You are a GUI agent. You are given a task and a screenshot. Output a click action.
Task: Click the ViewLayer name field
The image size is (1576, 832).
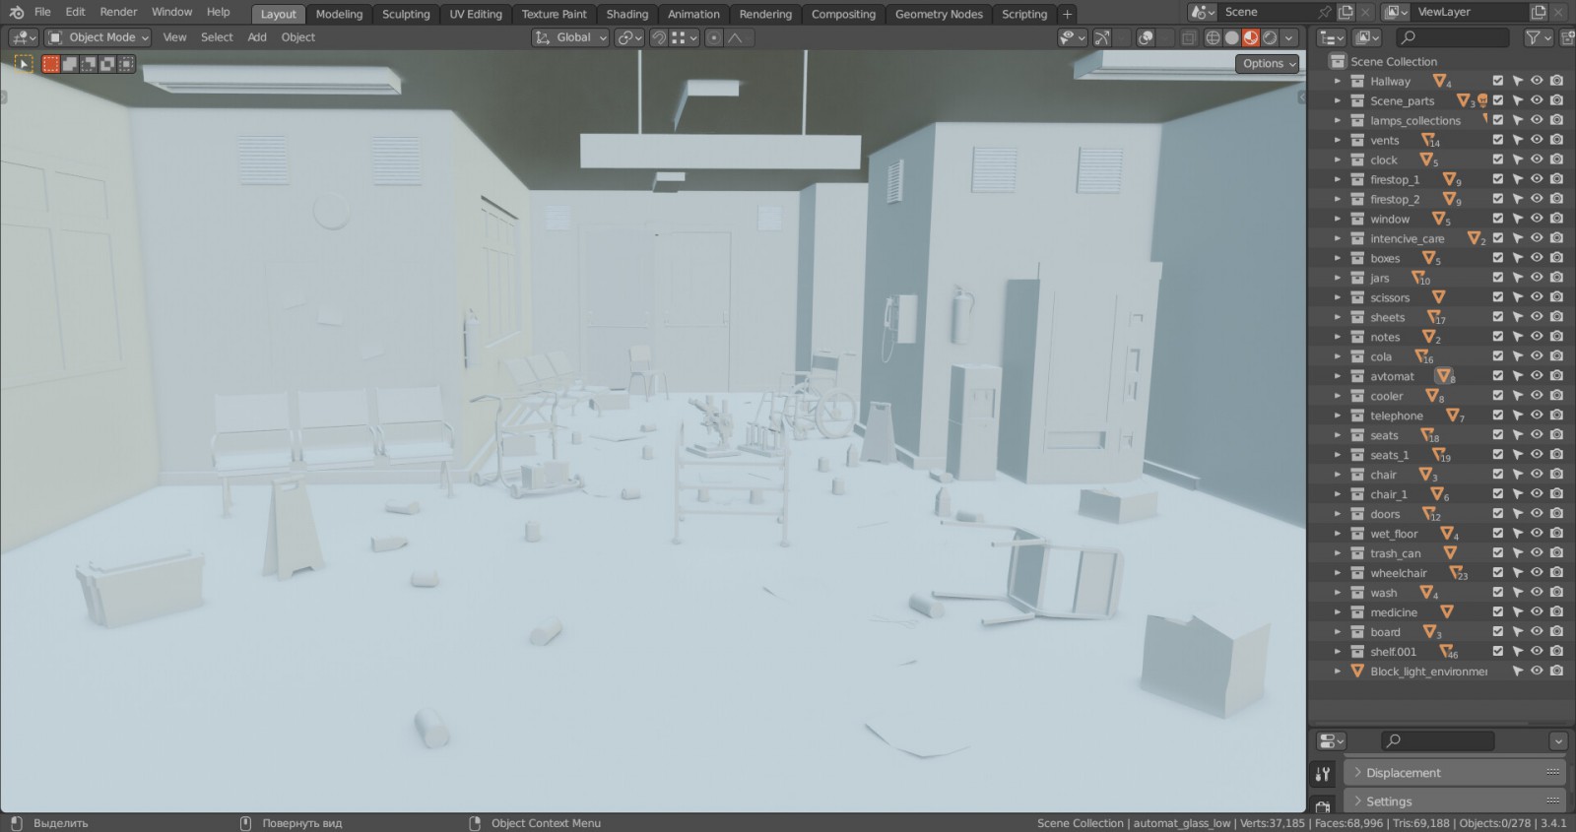click(x=1470, y=12)
